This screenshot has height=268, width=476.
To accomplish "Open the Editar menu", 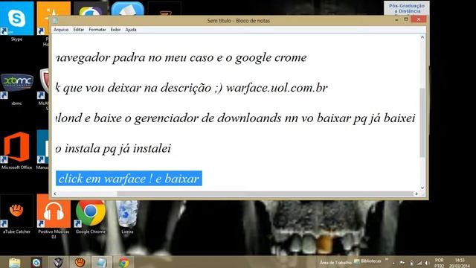I will point(78,30).
